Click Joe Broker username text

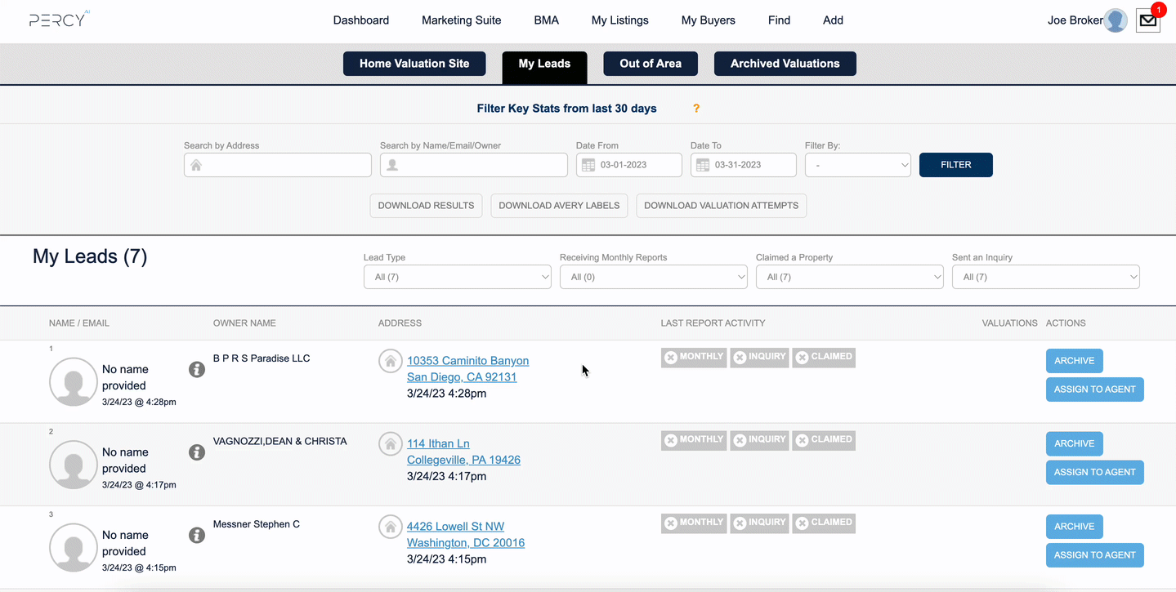[1075, 20]
